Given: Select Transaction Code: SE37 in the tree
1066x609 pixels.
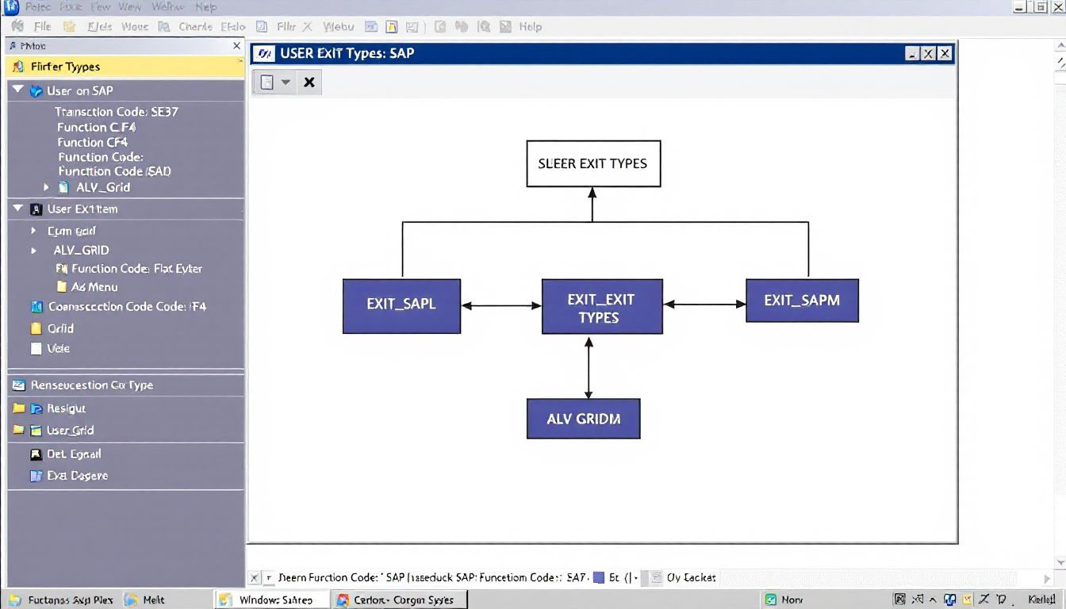Looking at the screenshot, I should 117,112.
